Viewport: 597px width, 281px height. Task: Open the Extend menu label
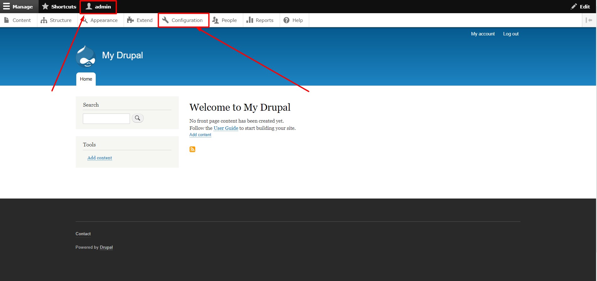point(145,20)
